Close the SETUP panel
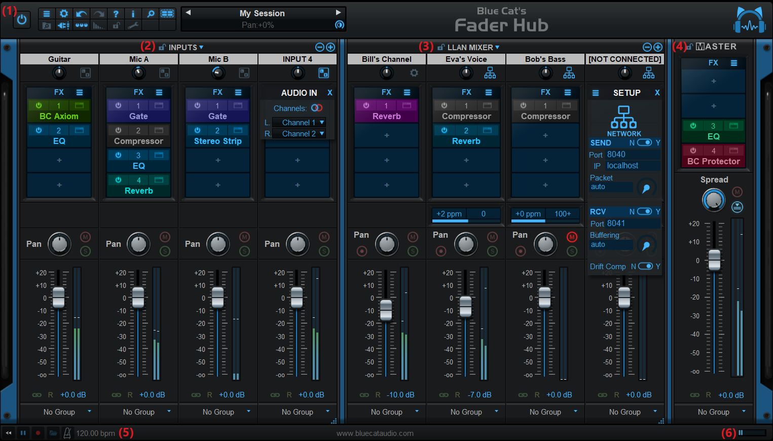 [x=657, y=93]
